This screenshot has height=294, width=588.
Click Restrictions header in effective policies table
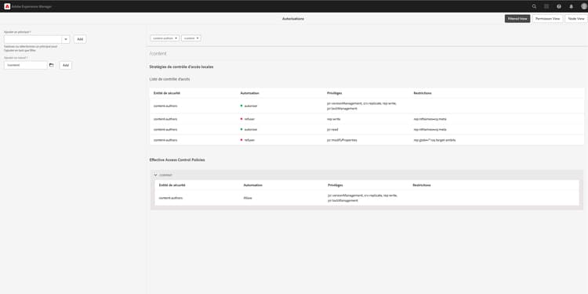422,185
